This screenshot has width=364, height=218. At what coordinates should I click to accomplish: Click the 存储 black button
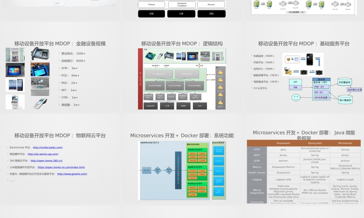point(152,14)
